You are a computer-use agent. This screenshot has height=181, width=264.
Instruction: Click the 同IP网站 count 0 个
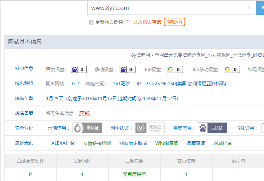[x=76, y=84]
